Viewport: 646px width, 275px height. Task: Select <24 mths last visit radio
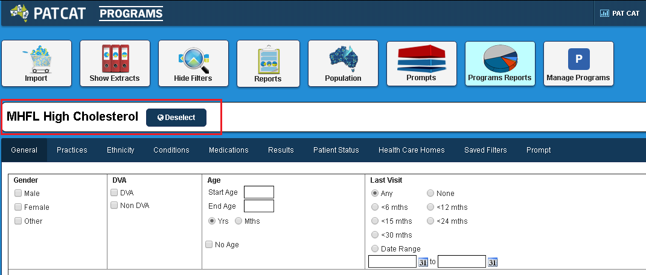click(x=430, y=221)
